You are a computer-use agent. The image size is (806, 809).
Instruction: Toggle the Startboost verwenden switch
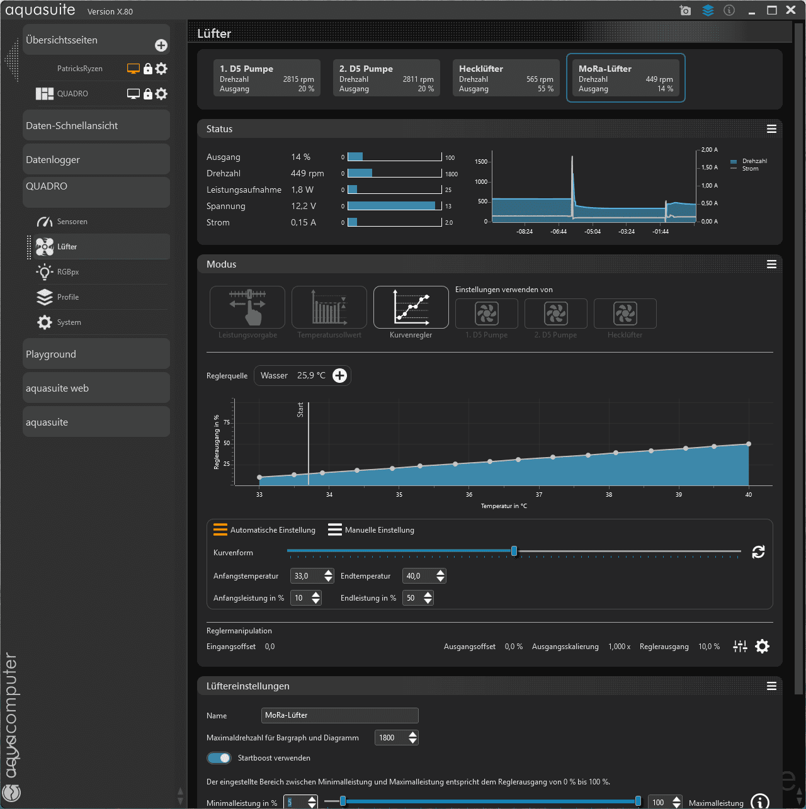pos(219,758)
